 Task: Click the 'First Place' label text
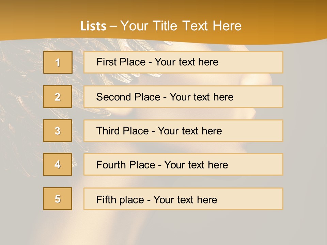(x=121, y=62)
